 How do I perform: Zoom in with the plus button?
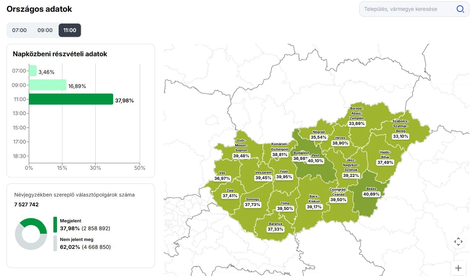(x=458, y=268)
